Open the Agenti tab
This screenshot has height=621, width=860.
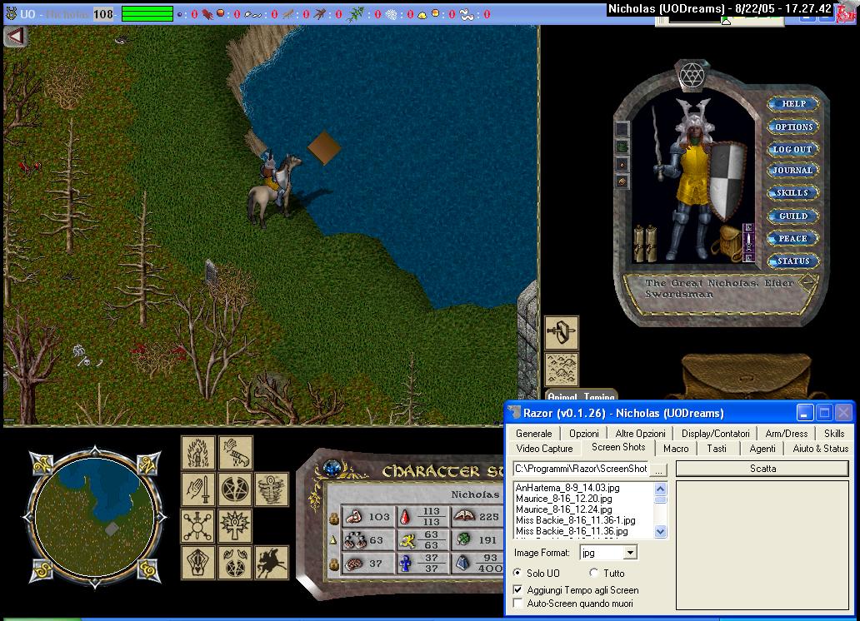(762, 449)
